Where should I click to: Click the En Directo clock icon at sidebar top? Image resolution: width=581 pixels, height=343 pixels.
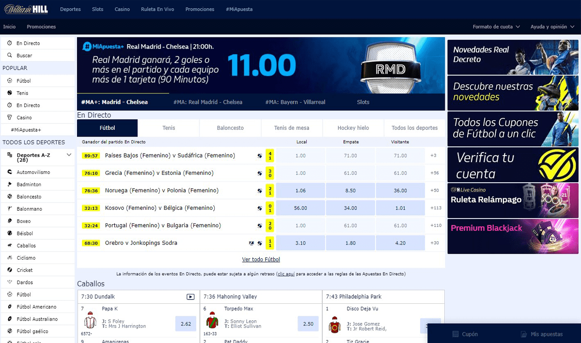(10, 43)
